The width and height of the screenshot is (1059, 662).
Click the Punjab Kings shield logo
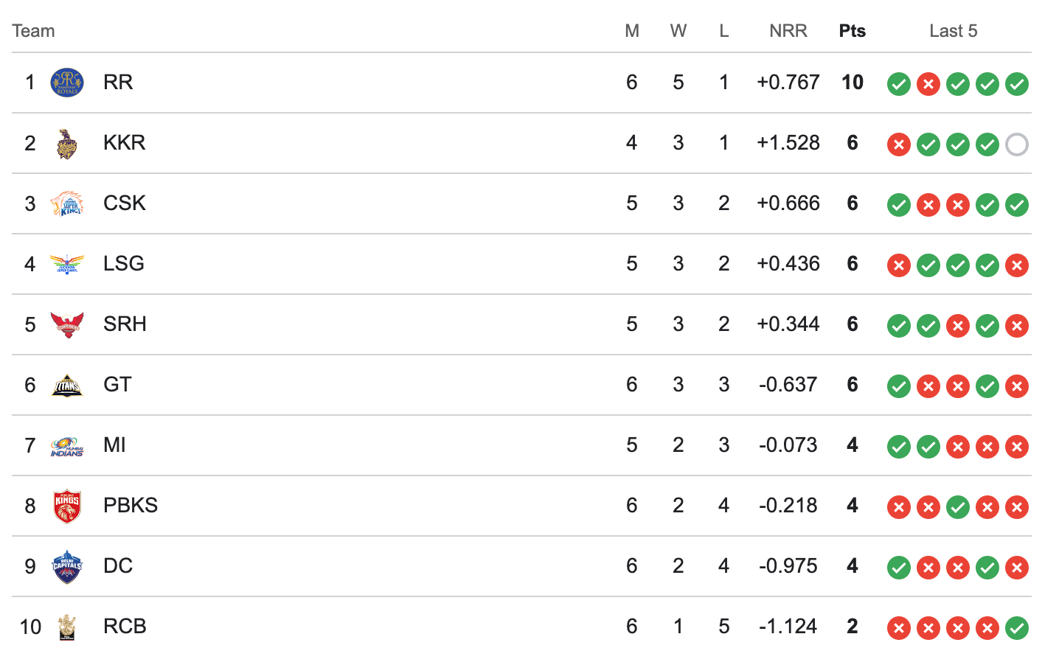pyautogui.click(x=66, y=506)
